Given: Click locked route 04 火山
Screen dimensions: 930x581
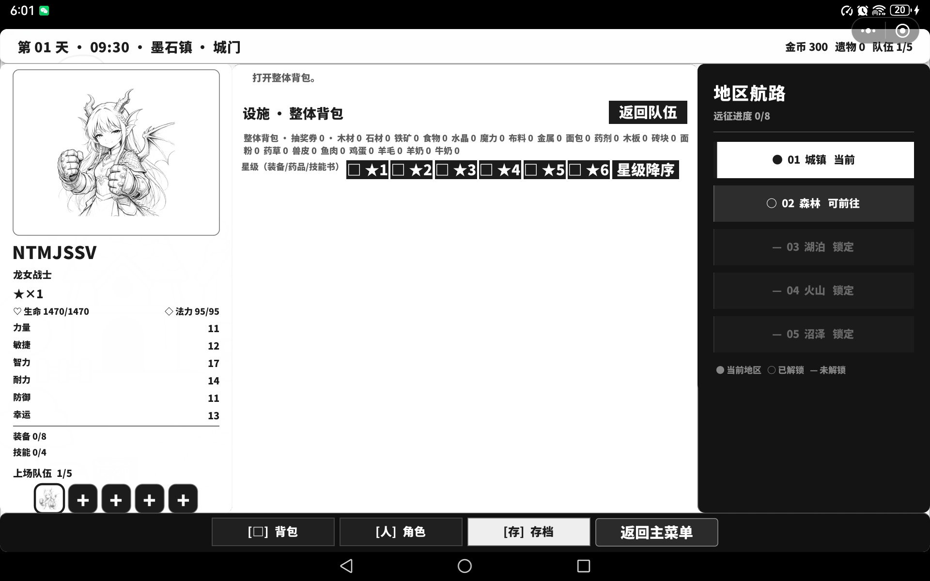Looking at the screenshot, I should pyautogui.click(x=814, y=290).
